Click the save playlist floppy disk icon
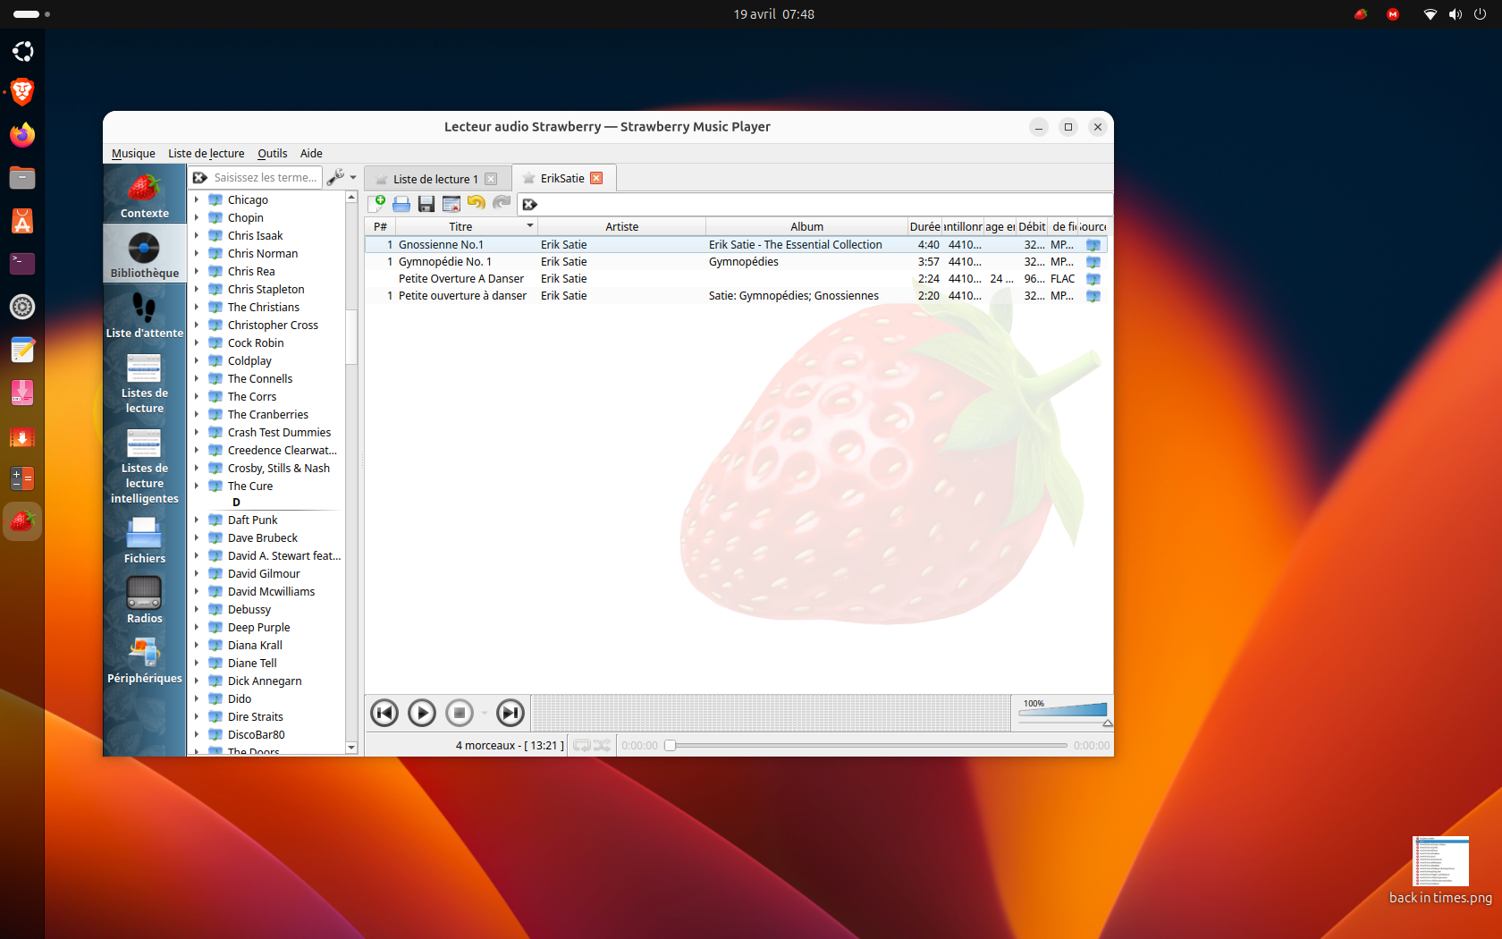This screenshot has width=1502, height=939. (x=426, y=203)
